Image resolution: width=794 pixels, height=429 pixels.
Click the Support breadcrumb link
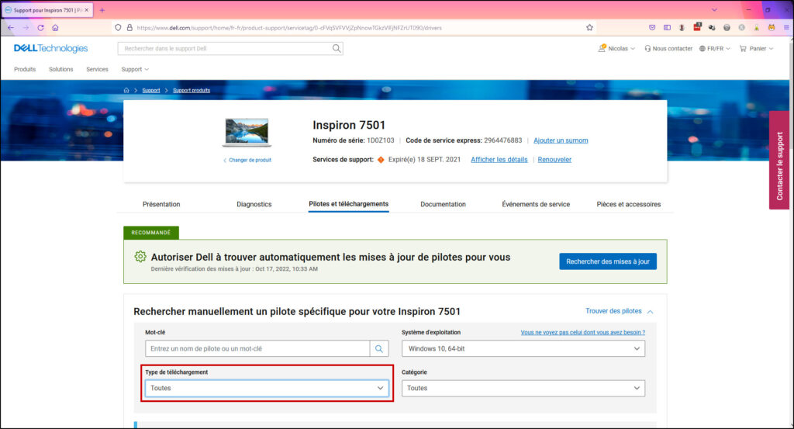151,90
